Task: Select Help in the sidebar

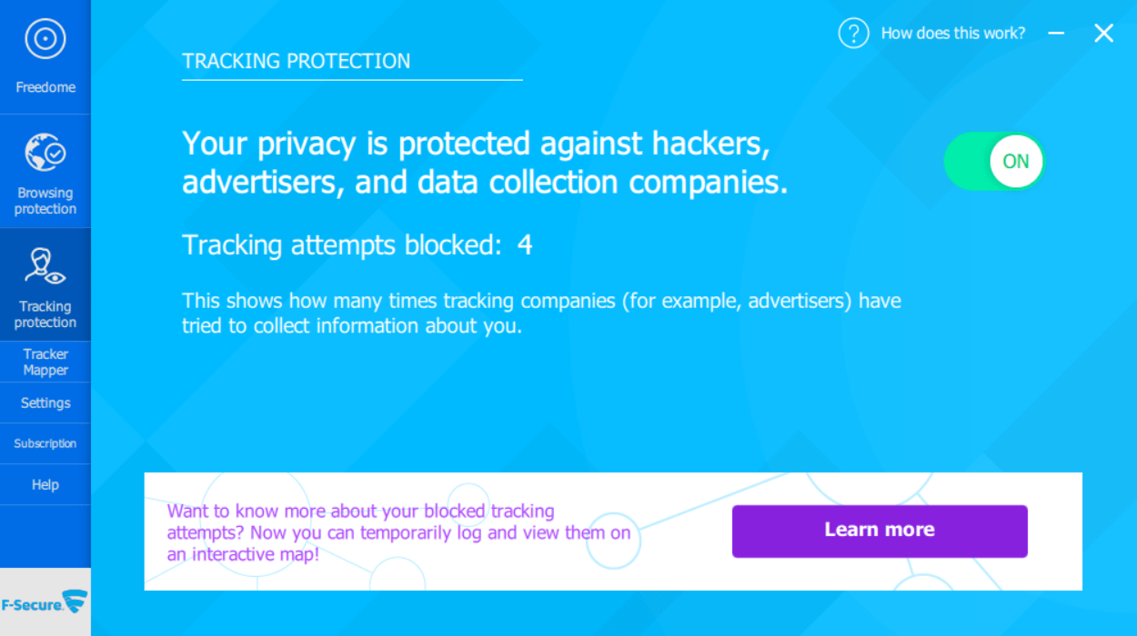Action: coord(45,484)
